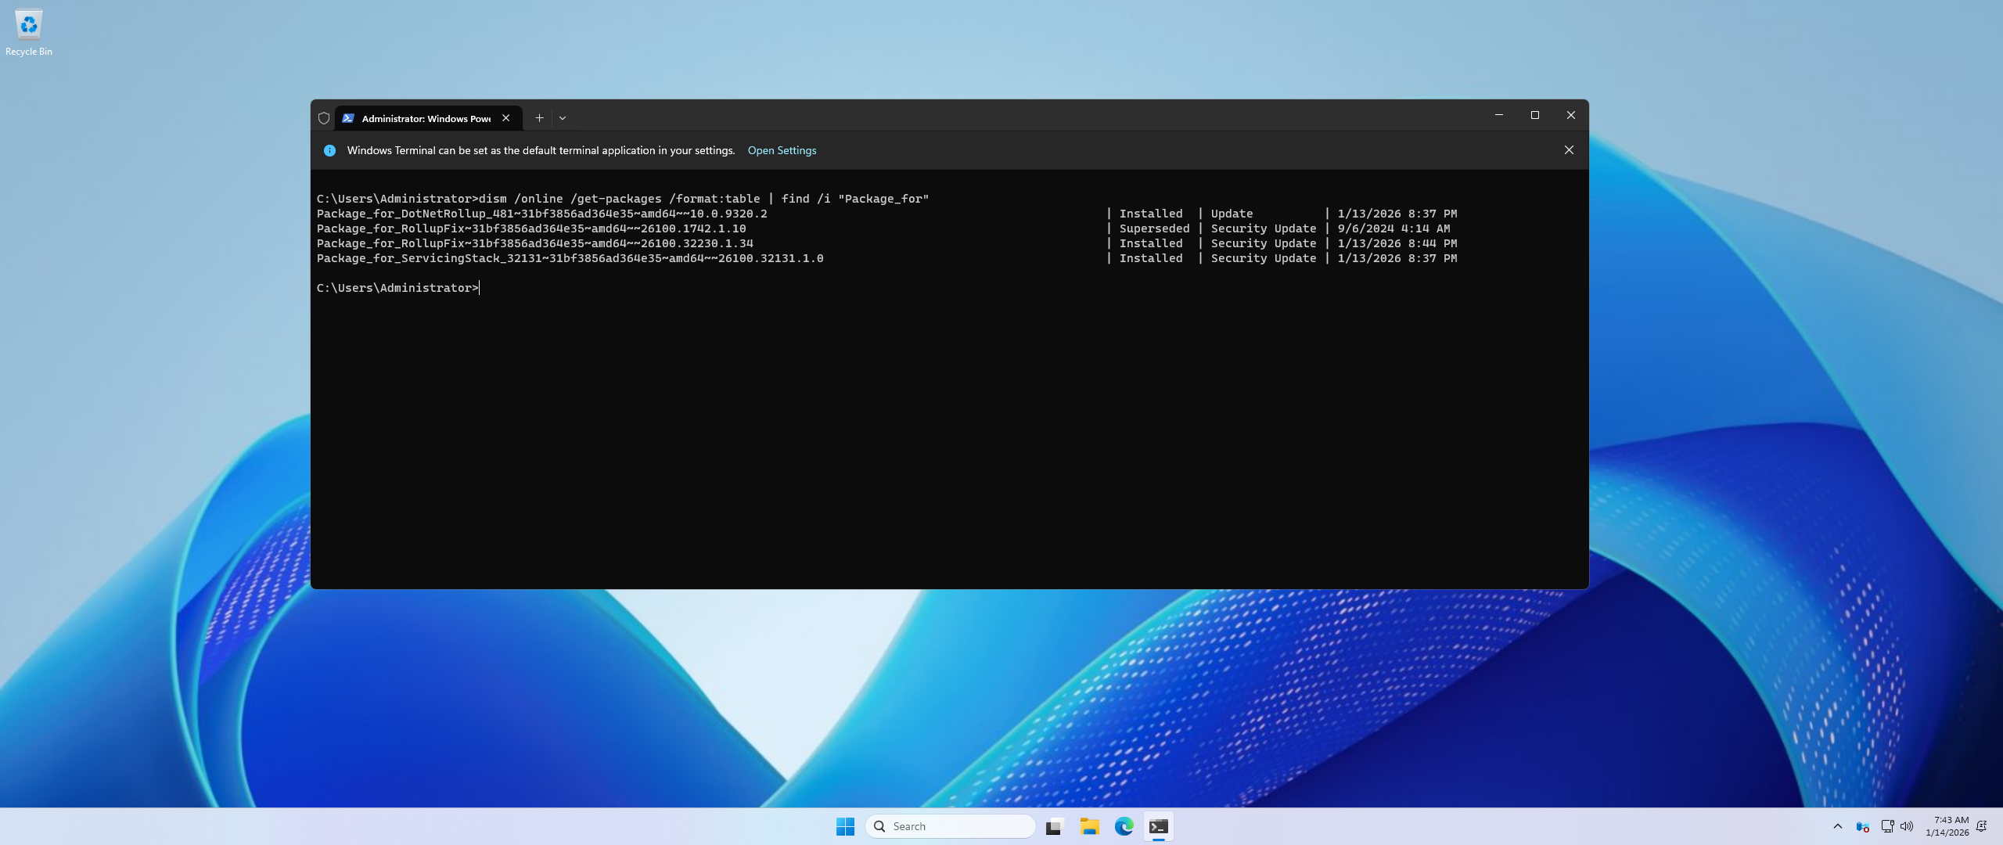Click the Open Settings link
Viewport: 2003px width, 845px height.
(782, 150)
